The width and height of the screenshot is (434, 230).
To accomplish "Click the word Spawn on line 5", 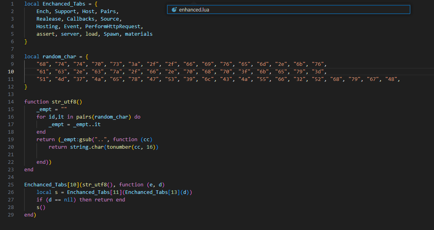I will [111, 34].
